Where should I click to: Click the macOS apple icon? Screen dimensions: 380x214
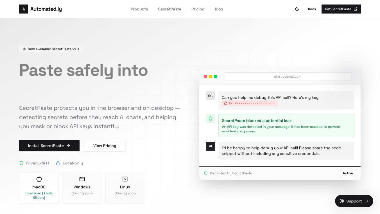(x=39, y=179)
